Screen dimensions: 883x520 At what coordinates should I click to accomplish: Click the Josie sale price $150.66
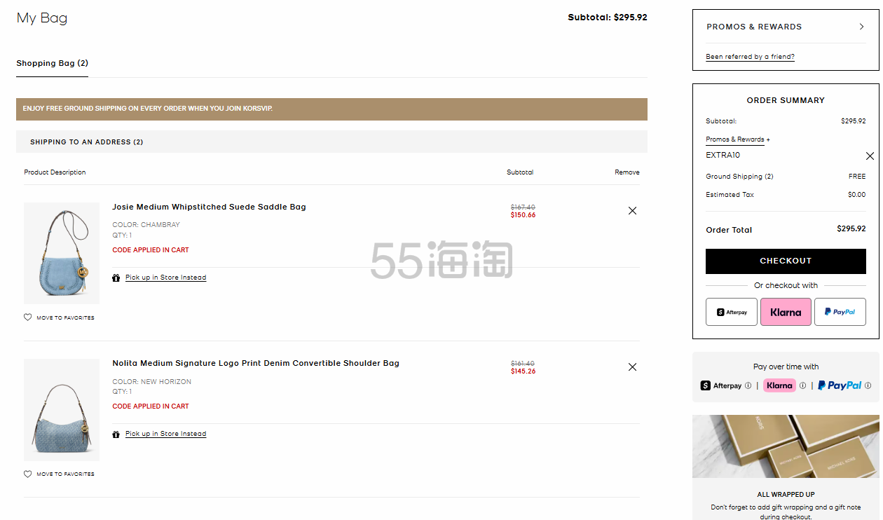523,215
